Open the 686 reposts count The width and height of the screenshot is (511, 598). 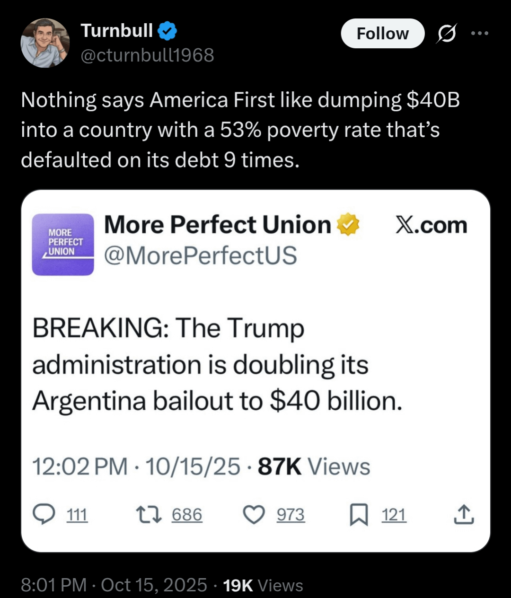click(x=187, y=515)
